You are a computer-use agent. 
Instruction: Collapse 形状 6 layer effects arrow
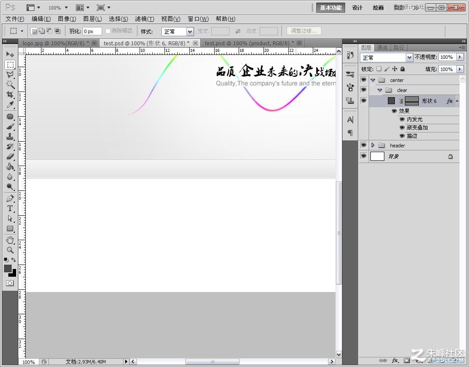pos(457,101)
